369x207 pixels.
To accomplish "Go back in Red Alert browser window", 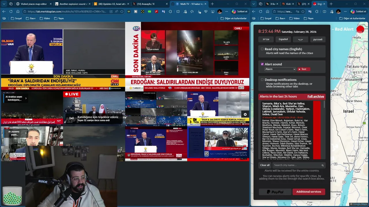I will (254, 11).
